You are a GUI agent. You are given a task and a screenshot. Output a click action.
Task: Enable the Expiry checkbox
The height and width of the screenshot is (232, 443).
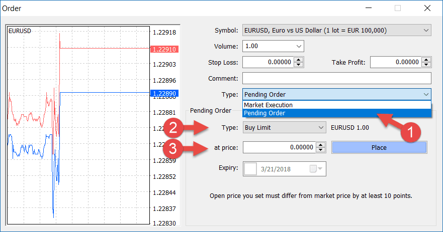tap(250, 169)
